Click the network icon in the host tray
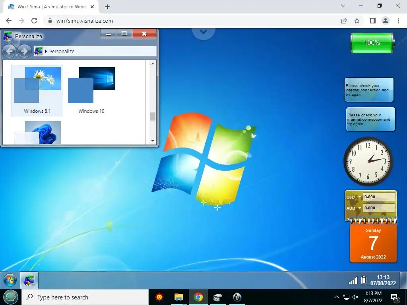 tap(346, 297)
